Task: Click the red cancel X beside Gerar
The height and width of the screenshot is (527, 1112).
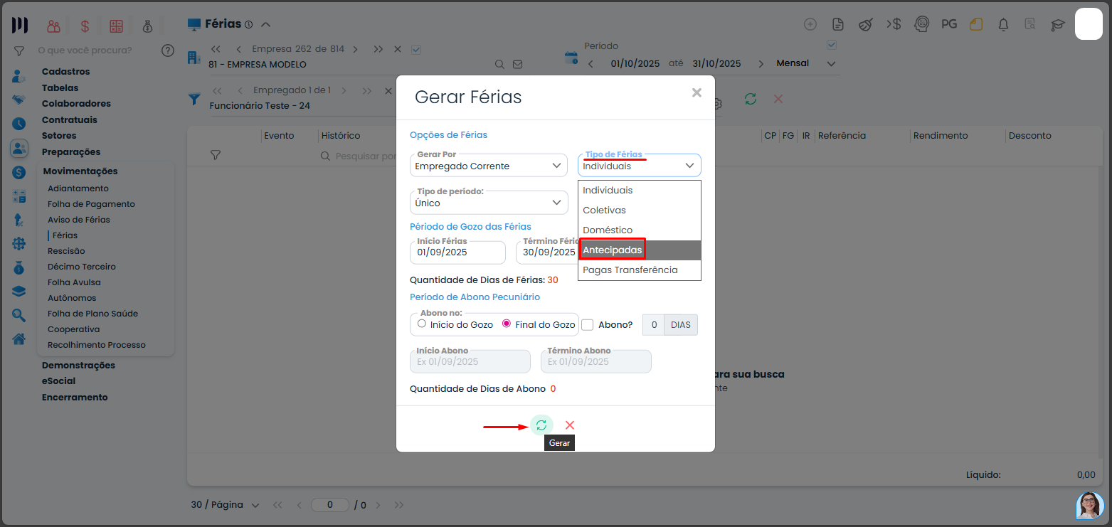Action: pyautogui.click(x=570, y=425)
